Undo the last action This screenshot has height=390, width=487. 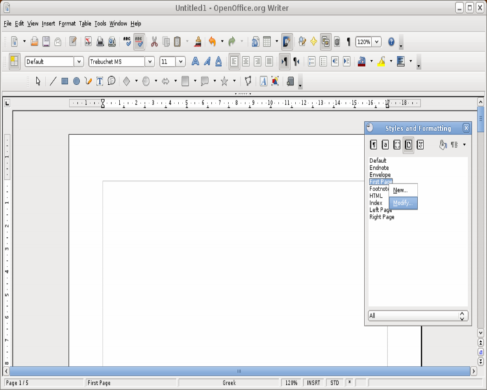[212, 42]
